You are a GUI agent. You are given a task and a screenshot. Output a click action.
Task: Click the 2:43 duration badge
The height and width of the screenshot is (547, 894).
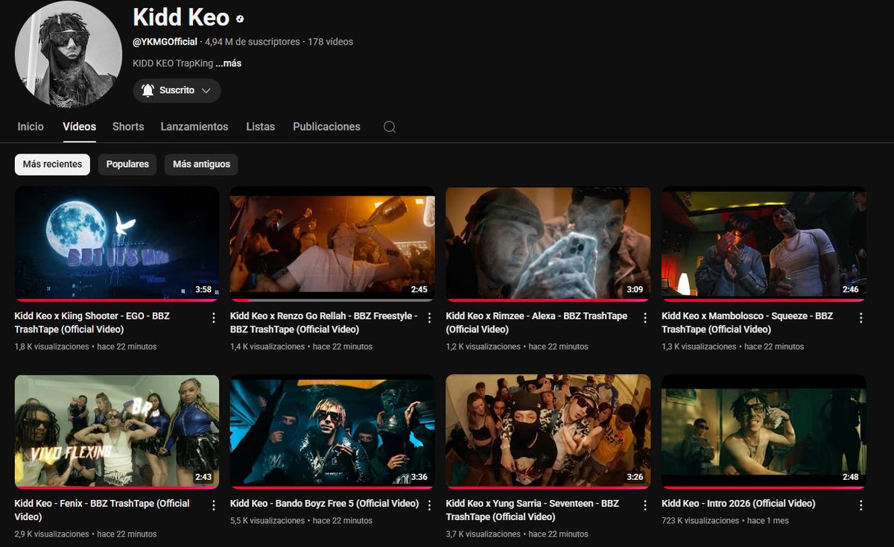203,477
